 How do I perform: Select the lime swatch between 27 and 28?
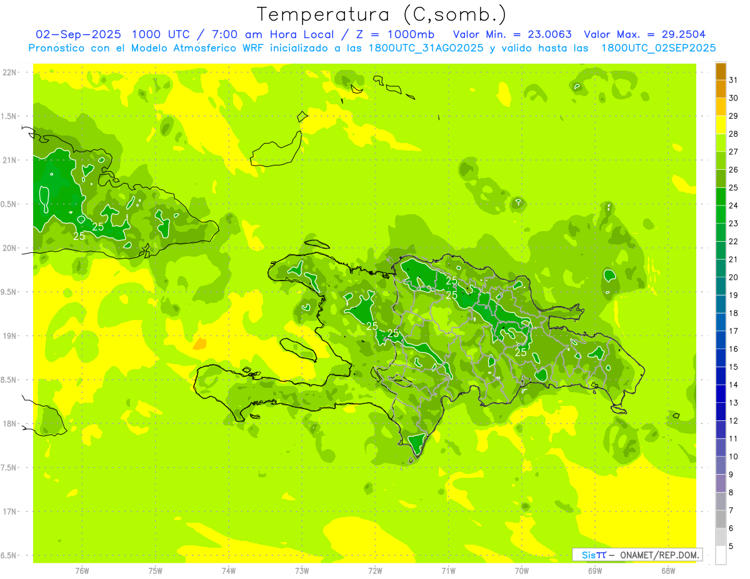[721, 143]
